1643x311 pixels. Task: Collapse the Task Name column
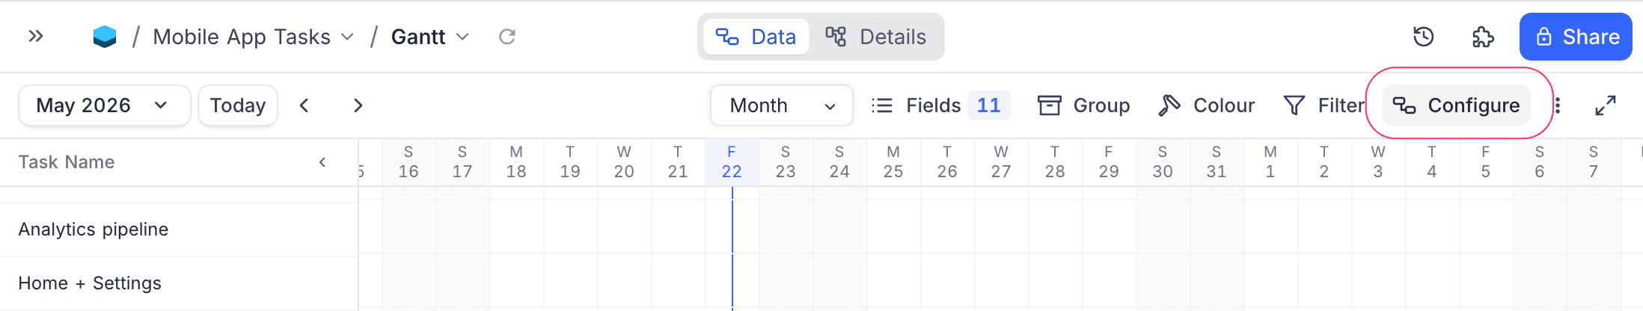[322, 162]
